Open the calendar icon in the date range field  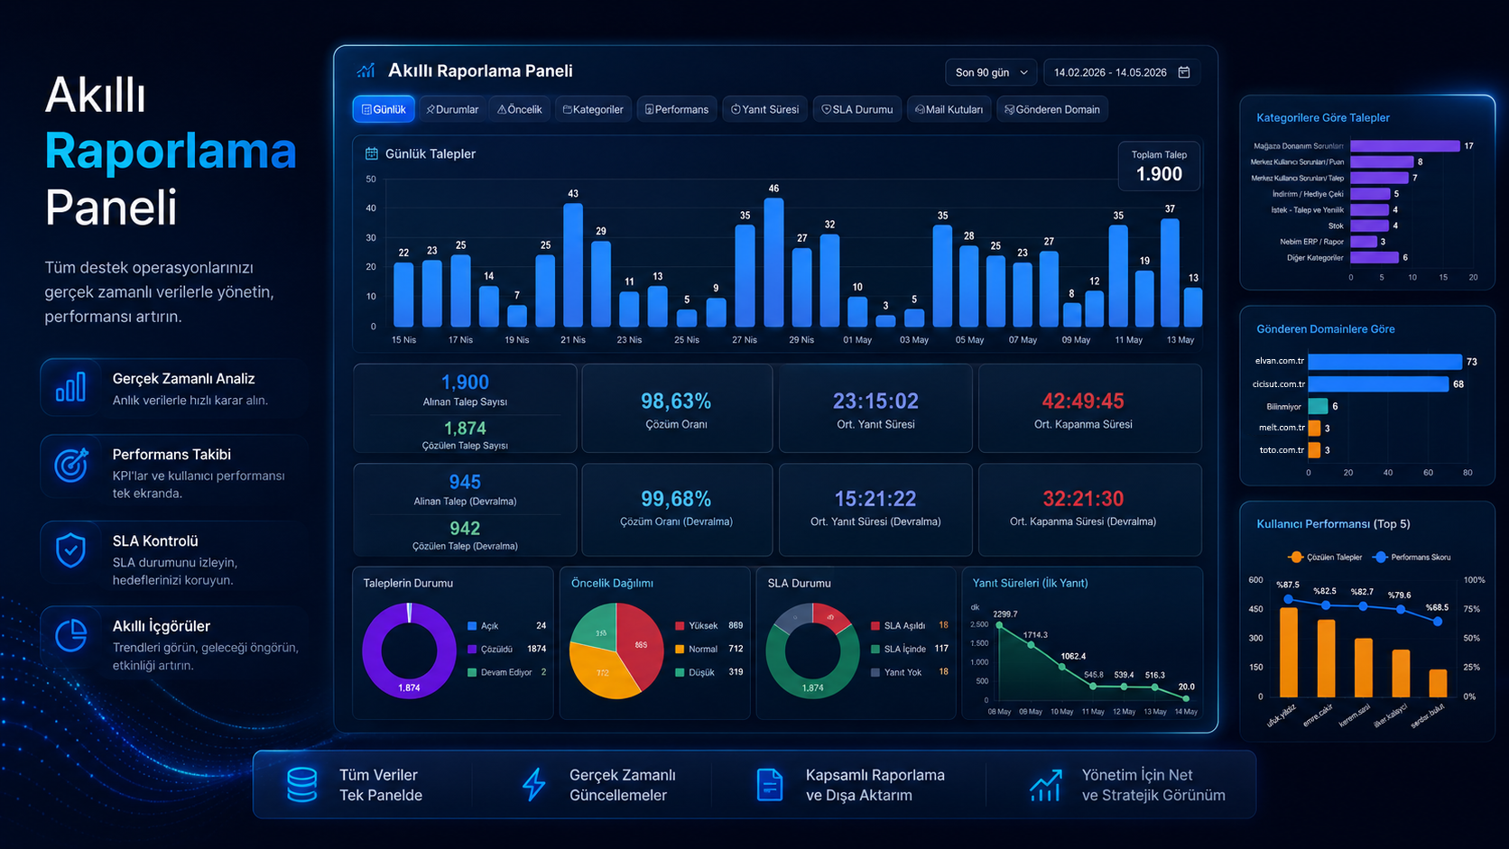1184,72
